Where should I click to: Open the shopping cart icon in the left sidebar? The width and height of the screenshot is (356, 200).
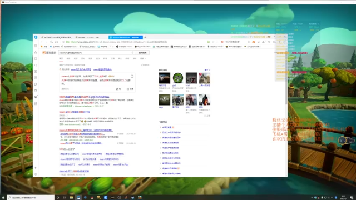tap(36, 97)
